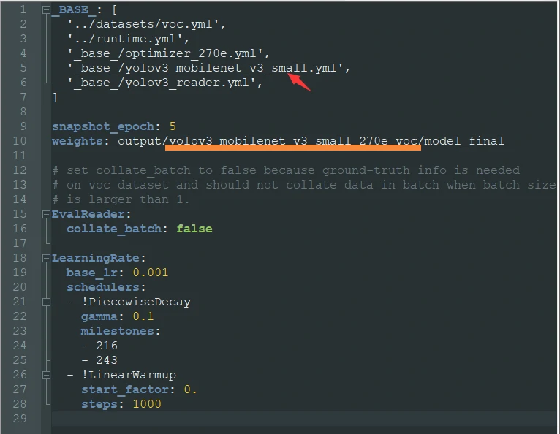Viewport: 560px width, 434px height.
Task: Fold the !LinearWarmup block
Action: tap(46, 375)
